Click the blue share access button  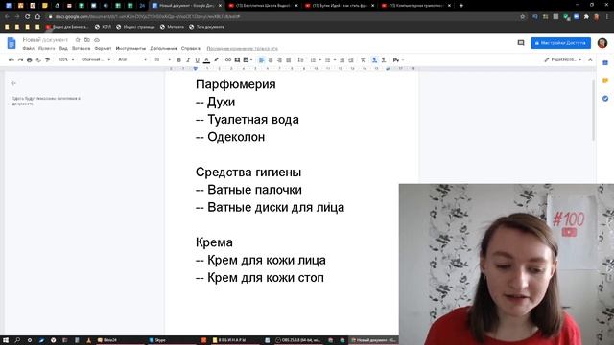coord(560,43)
